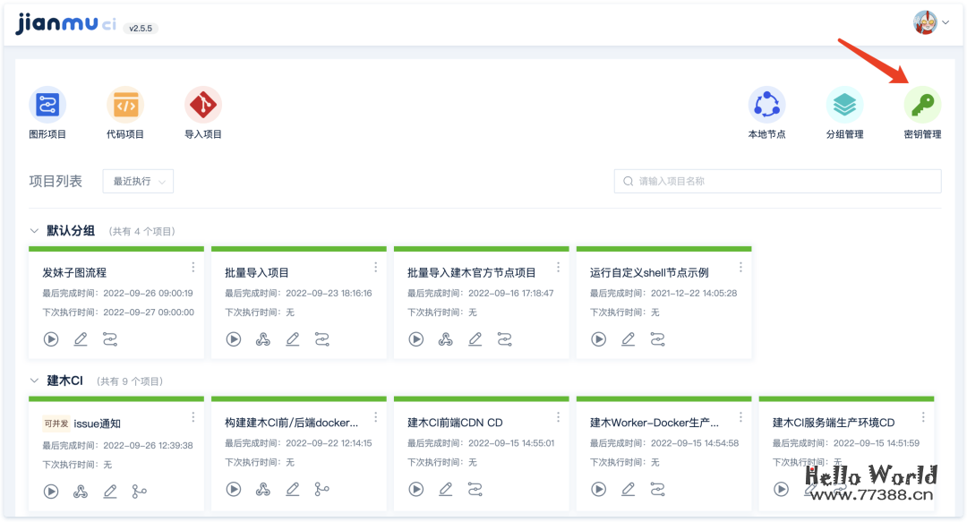Open webhook for 批量导入建木官方节点项目

(446, 338)
